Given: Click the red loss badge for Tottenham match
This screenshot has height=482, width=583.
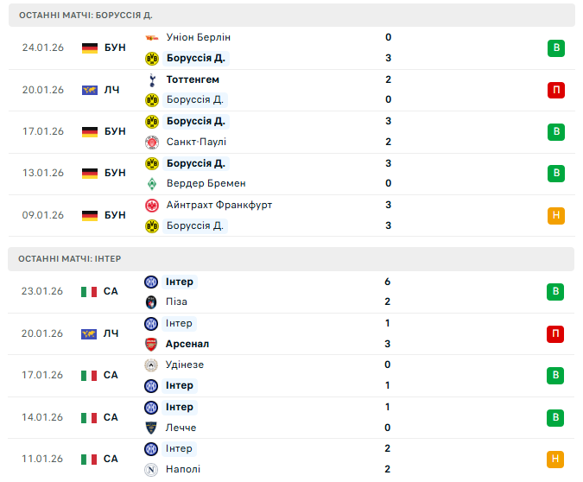Looking at the screenshot, I should 556,90.
